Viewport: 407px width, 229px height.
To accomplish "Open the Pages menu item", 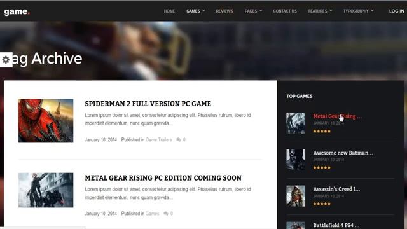I will [251, 11].
